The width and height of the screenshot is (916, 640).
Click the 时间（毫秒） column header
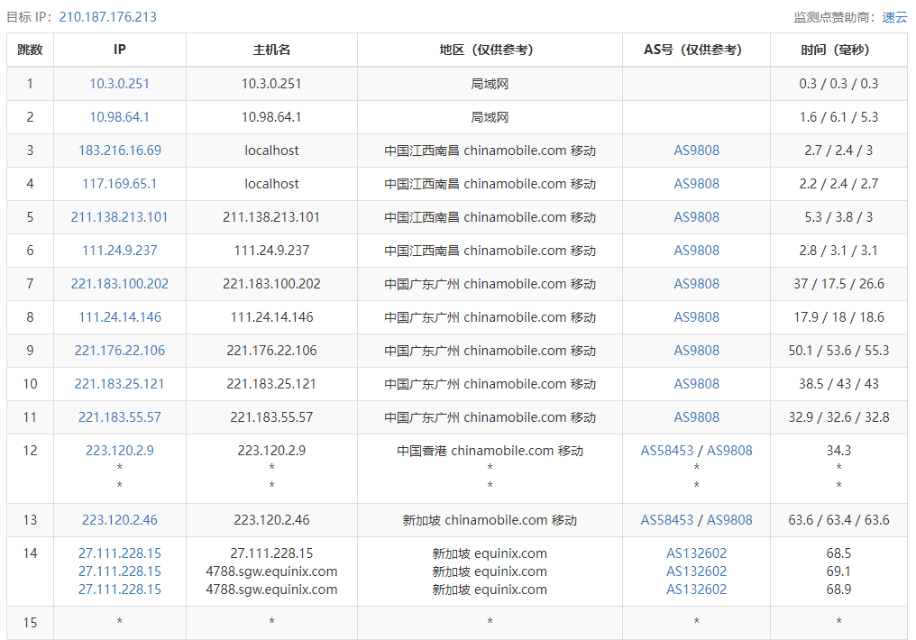click(838, 50)
